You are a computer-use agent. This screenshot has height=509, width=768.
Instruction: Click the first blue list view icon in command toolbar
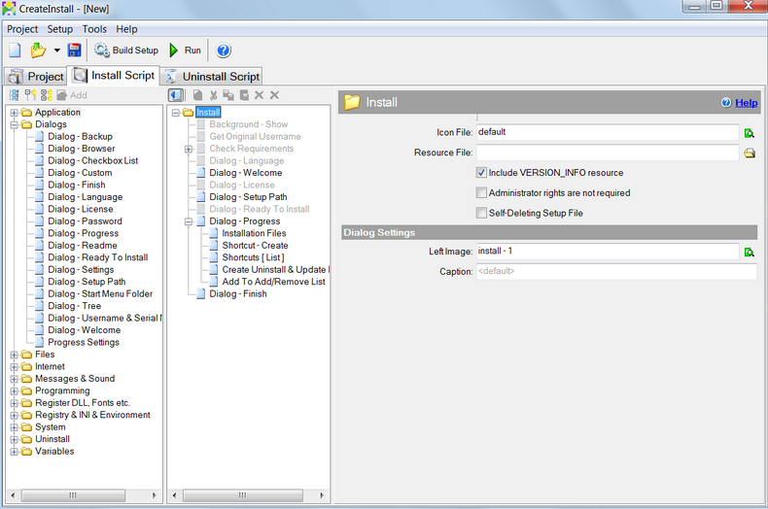[x=15, y=95]
